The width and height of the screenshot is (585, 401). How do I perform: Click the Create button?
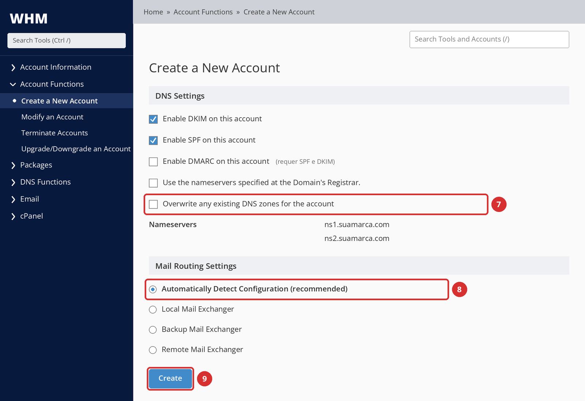pos(170,378)
